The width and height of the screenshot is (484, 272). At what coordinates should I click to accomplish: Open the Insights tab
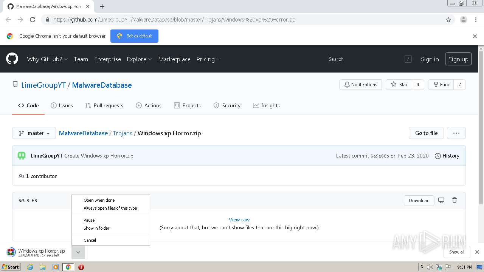(x=266, y=105)
